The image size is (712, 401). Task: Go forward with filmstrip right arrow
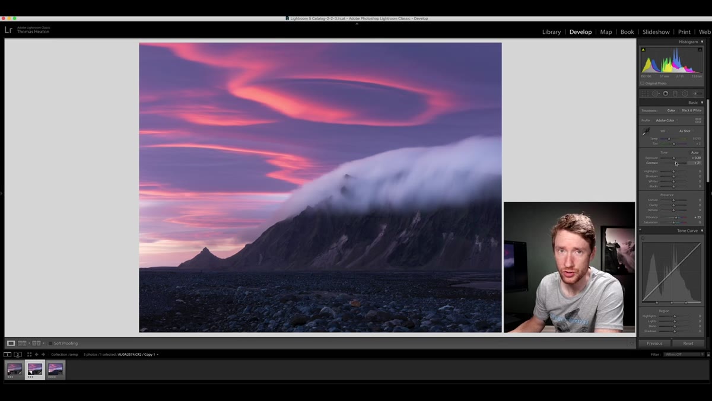click(x=43, y=354)
